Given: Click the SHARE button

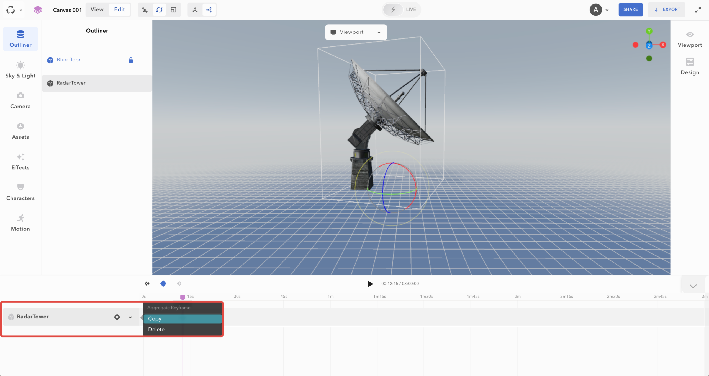Looking at the screenshot, I should pyautogui.click(x=630, y=9).
